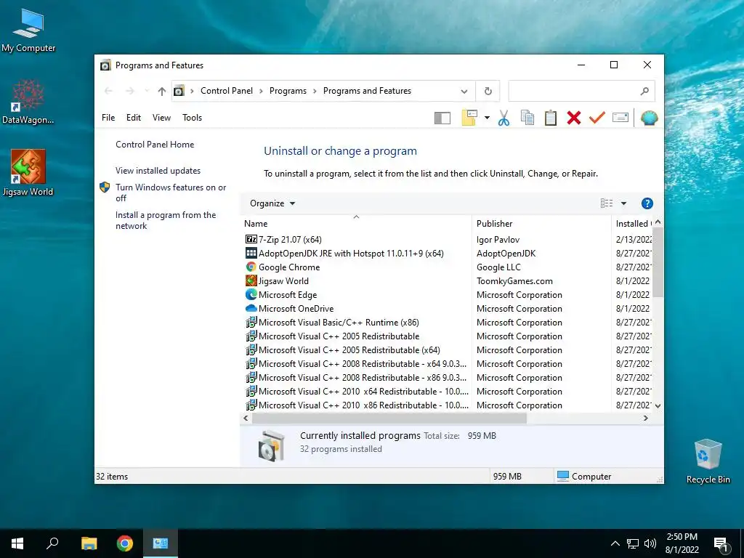
Task: Open Install a program from the network
Action: [166, 220]
